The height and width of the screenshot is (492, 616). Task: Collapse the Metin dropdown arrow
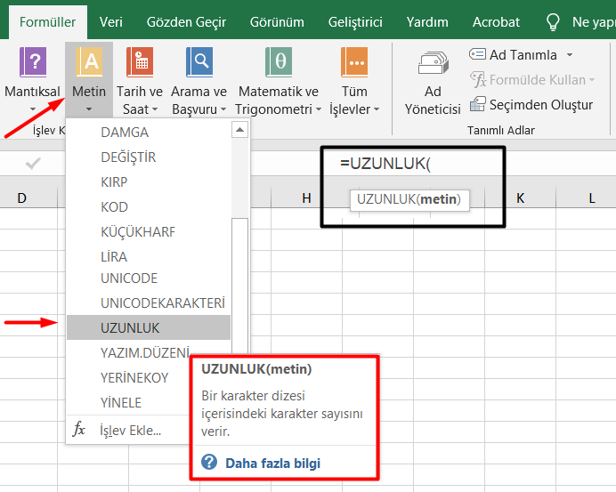pyautogui.click(x=89, y=109)
